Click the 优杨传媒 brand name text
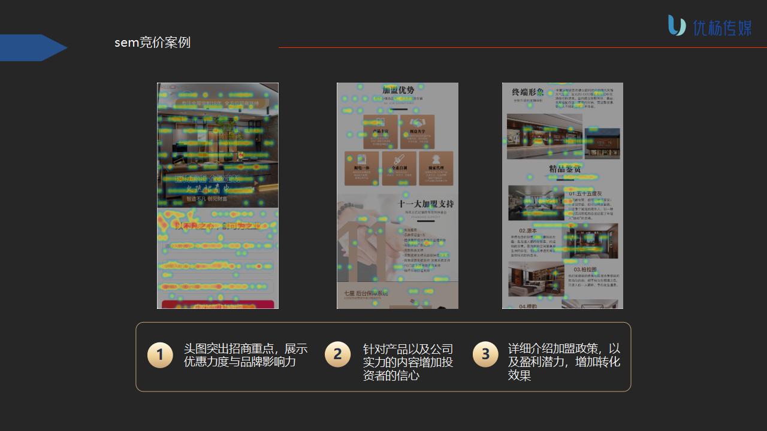767x431 pixels. (x=722, y=28)
